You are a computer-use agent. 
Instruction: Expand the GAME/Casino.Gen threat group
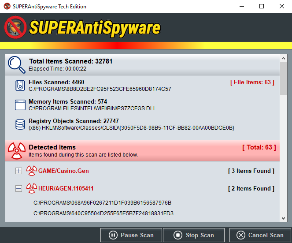(x=18, y=171)
